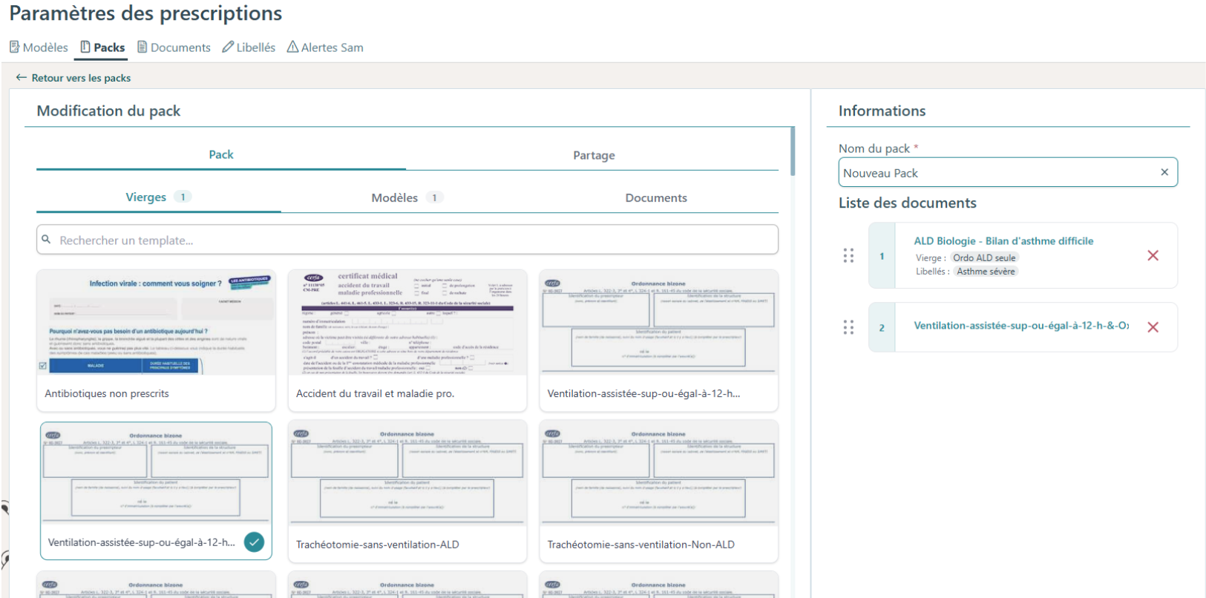Click the Asthme sévère label tag

pyautogui.click(x=986, y=272)
